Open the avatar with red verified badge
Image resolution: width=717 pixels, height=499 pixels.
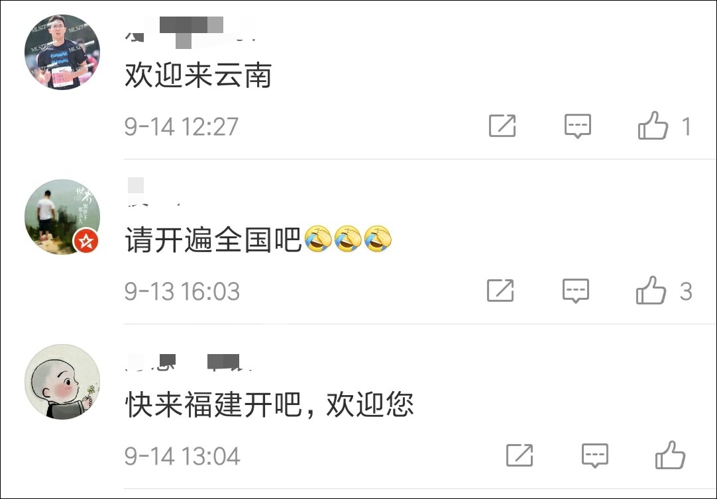click(x=62, y=217)
